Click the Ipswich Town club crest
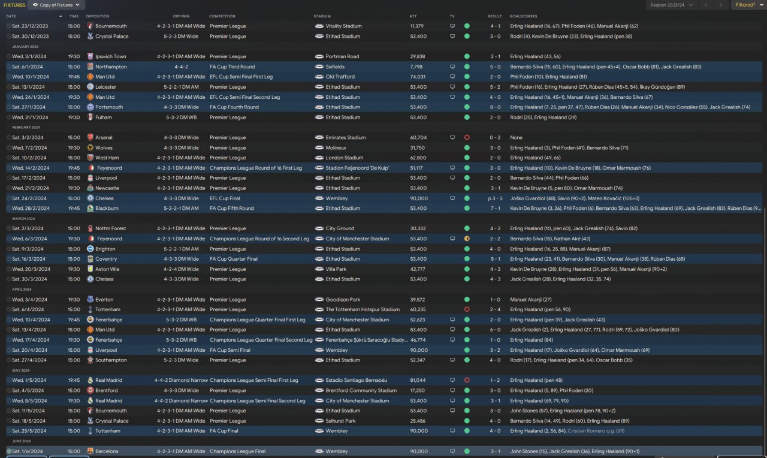767x458 pixels. [x=90, y=56]
